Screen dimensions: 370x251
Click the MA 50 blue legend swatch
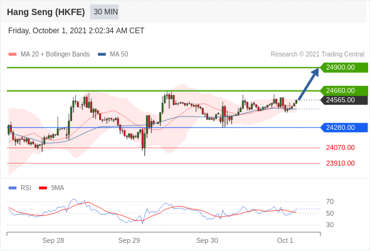[102, 55]
